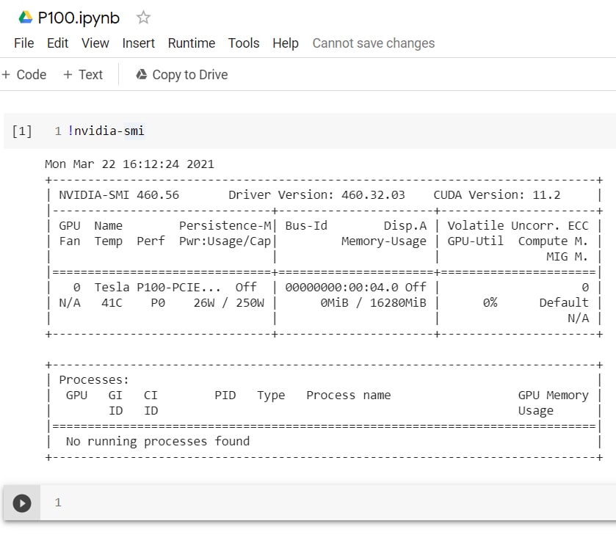Screen dimensions: 616x554
Task: Click the 'P0' performance state value
Action: (158, 303)
